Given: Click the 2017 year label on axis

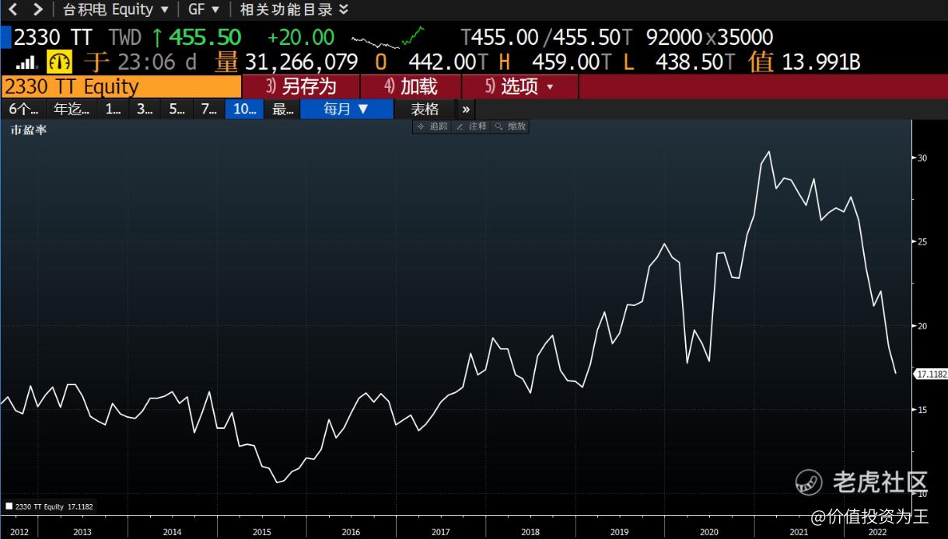Looking at the screenshot, I should coord(440,532).
